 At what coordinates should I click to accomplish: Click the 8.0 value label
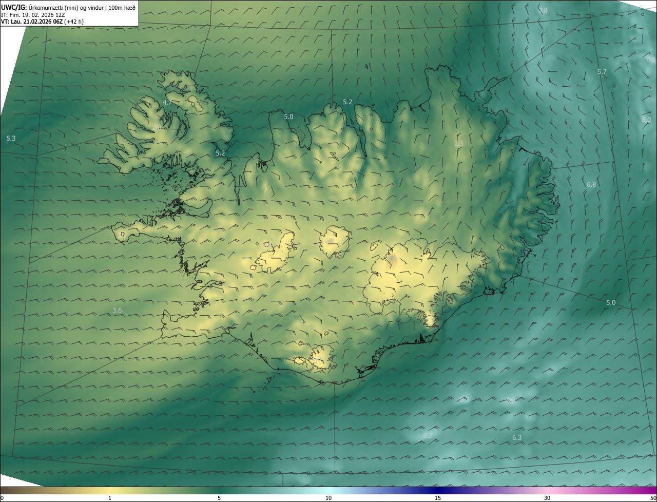tap(646, 120)
